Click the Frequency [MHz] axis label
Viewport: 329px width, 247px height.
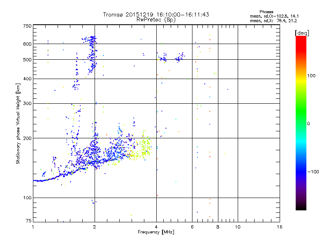point(156,232)
